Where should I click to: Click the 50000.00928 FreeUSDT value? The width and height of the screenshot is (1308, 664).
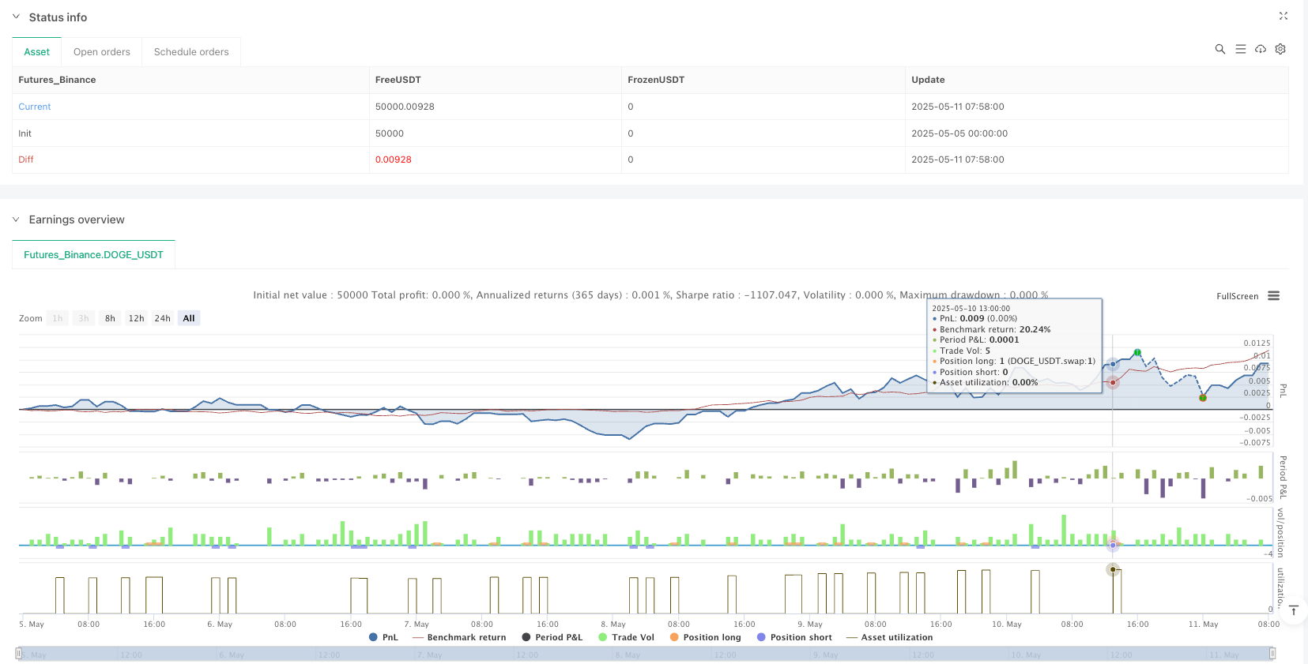405,107
